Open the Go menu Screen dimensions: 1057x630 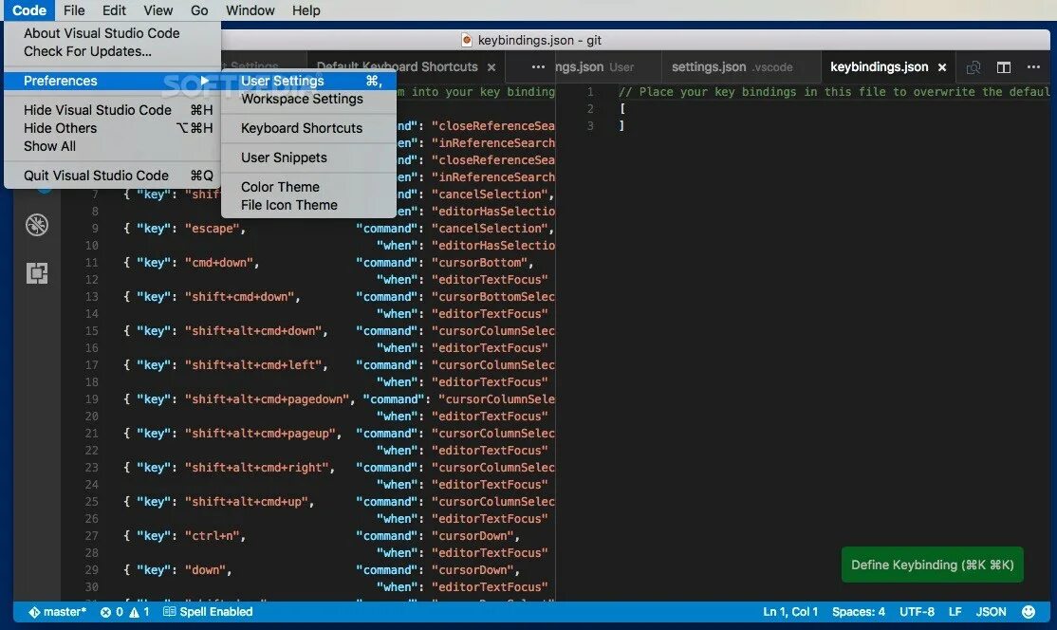(199, 10)
